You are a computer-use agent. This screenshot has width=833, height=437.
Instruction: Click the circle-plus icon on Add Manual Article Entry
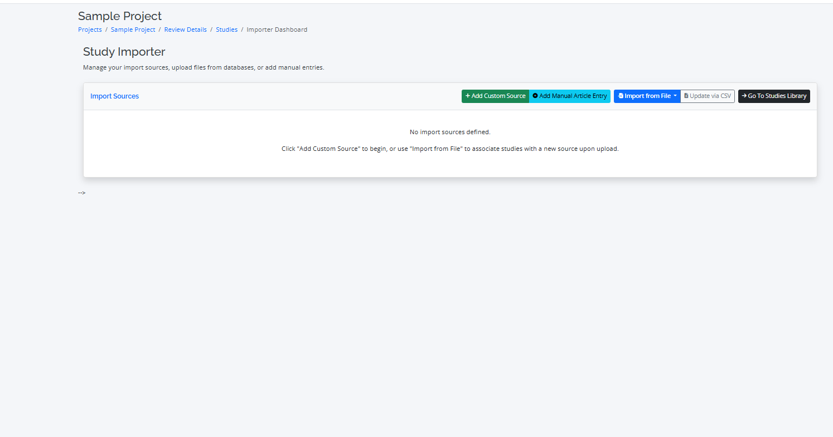pyautogui.click(x=535, y=96)
